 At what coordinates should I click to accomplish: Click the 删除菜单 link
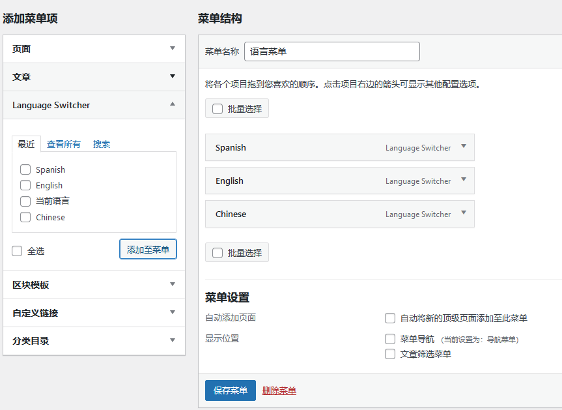tap(279, 390)
